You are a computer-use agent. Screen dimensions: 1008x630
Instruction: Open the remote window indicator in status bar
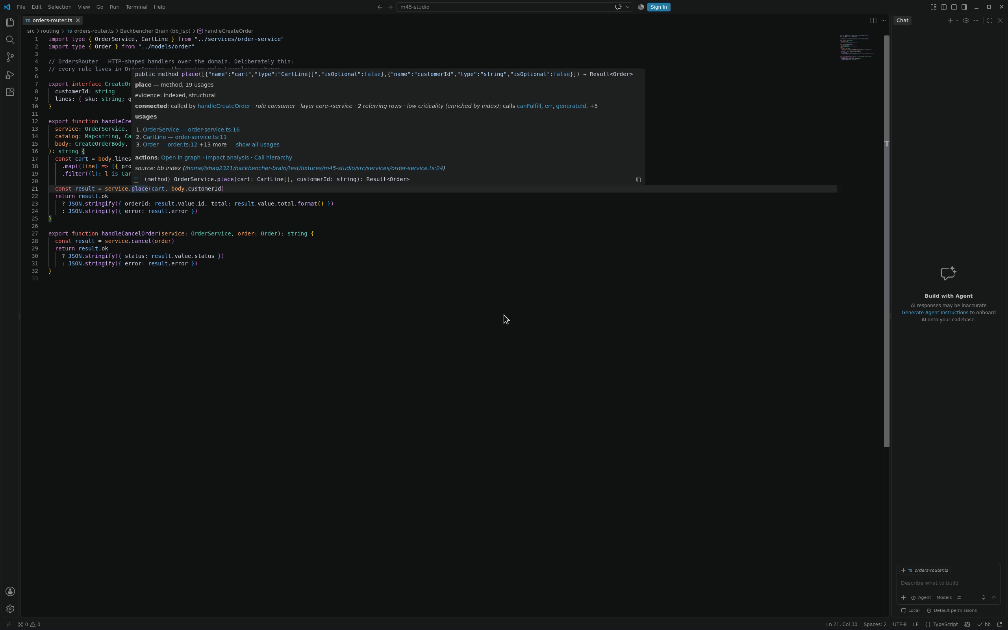tap(8, 624)
